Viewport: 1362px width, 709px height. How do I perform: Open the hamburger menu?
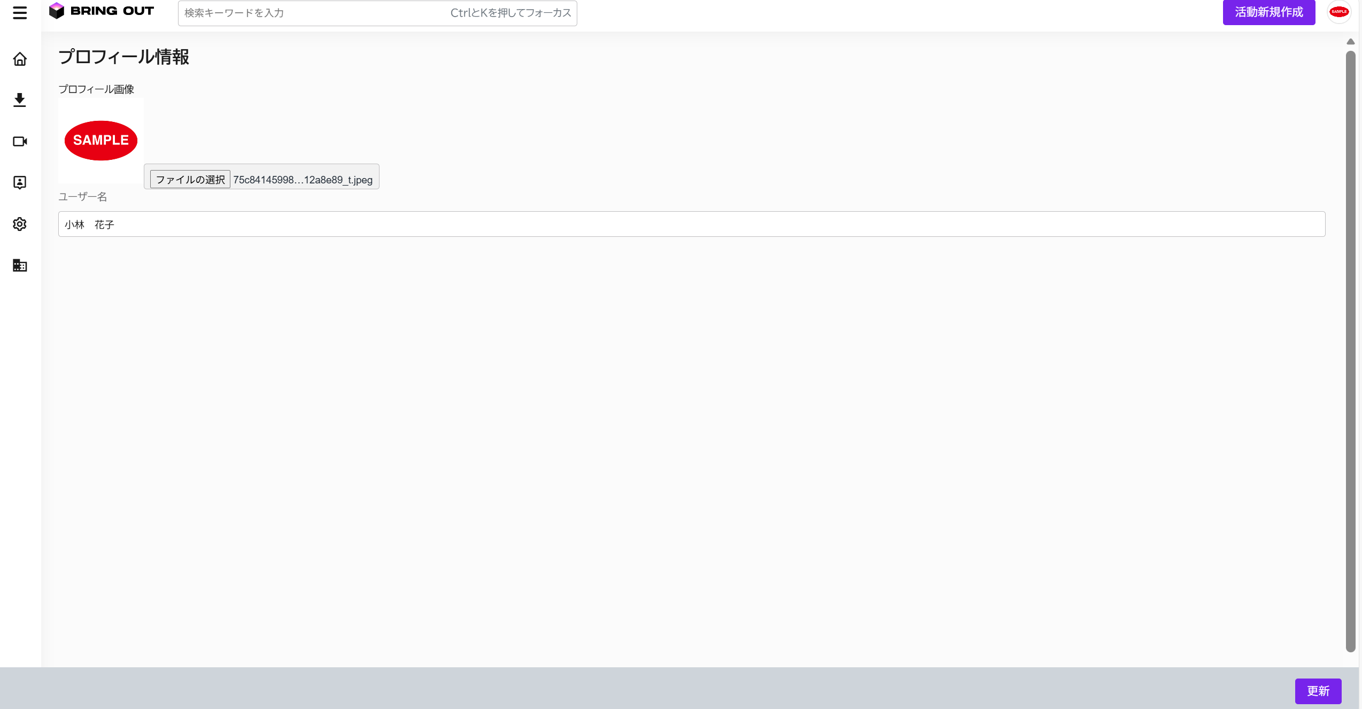20,13
